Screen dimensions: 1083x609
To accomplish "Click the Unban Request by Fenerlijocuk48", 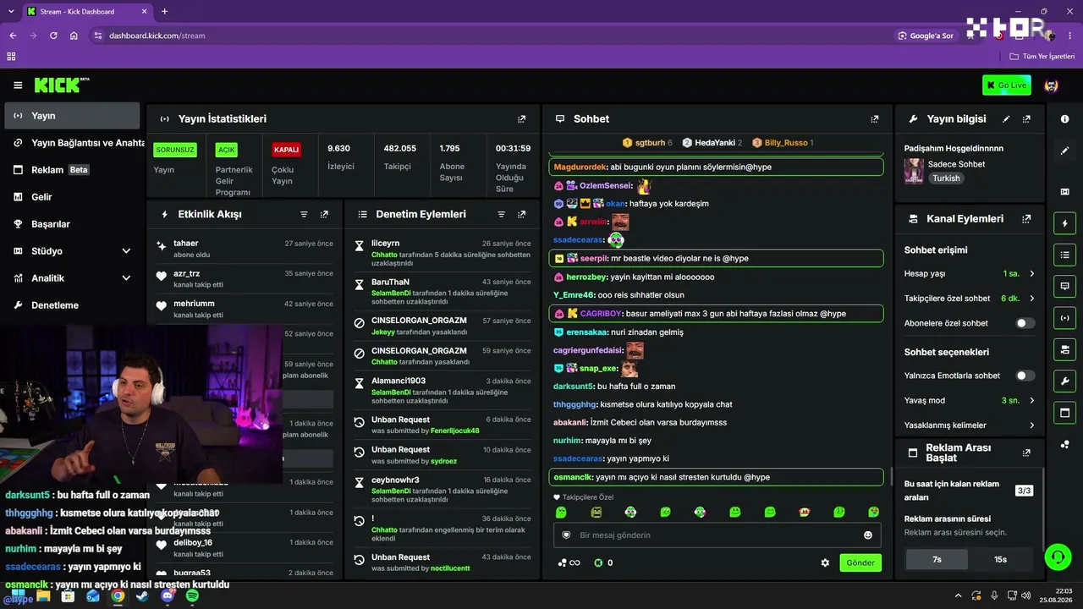I will (443, 425).
